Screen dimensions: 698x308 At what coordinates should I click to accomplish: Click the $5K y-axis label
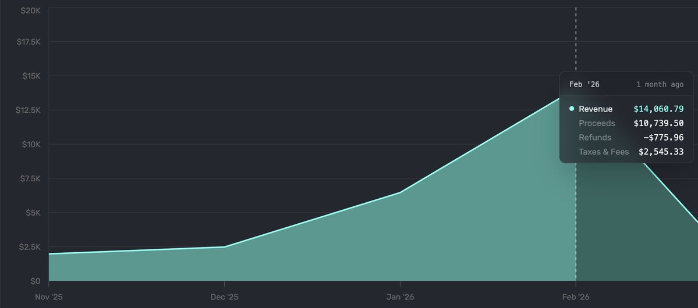tap(33, 213)
